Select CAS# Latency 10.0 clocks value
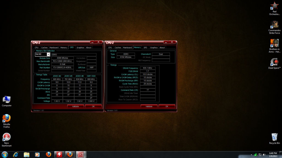This screenshot has height=158, width=282. point(148,74)
